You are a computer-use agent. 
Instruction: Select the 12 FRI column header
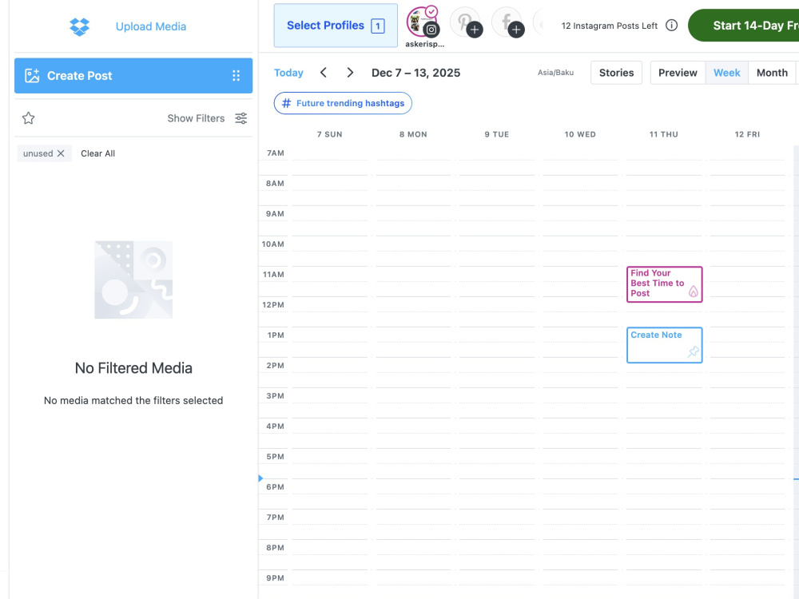[x=747, y=134]
